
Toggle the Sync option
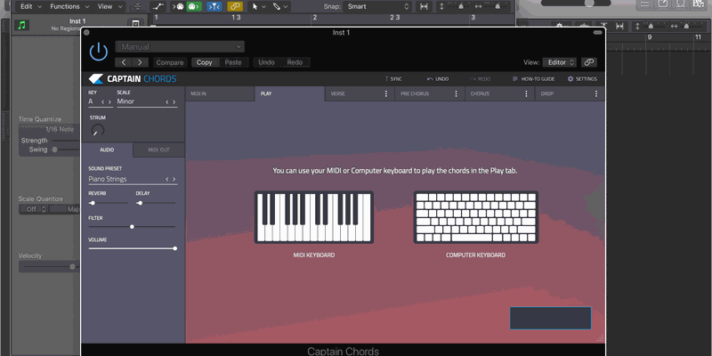[x=392, y=79]
